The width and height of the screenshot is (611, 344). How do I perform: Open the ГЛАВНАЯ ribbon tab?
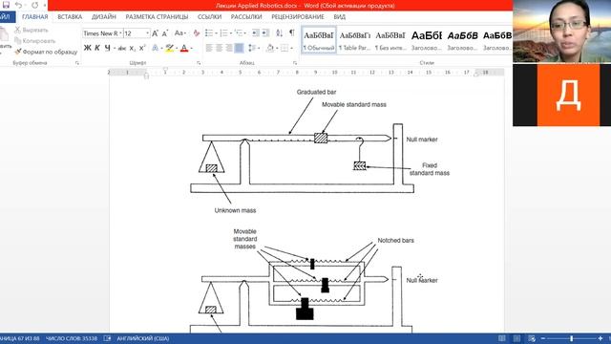pyautogui.click(x=35, y=17)
